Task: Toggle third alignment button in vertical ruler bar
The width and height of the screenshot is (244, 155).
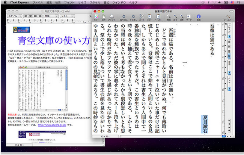Action: (x=229, y=51)
